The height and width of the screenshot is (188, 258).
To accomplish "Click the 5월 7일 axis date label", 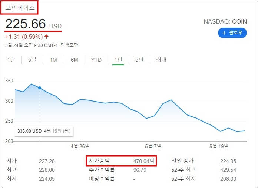I will tap(153, 146).
